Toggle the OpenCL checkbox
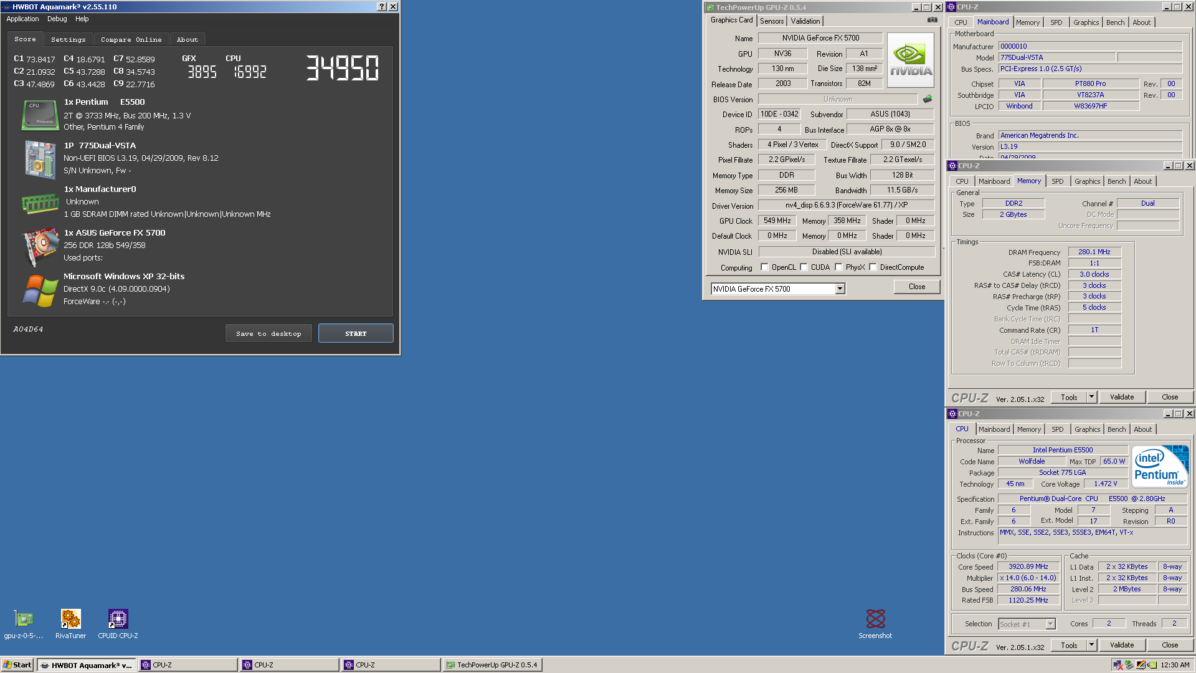Screen dimensions: 1196x673 pos(764,267)
